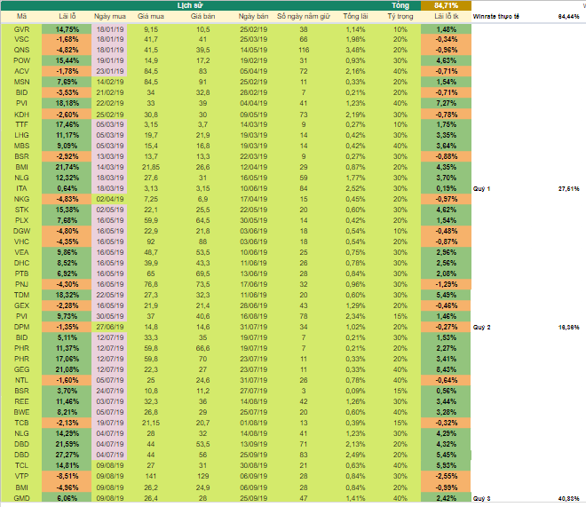The width and height of the screenshot is (586, 507).
Task: Select the 8,43% cell in GEG row
Action: (446, 369)
